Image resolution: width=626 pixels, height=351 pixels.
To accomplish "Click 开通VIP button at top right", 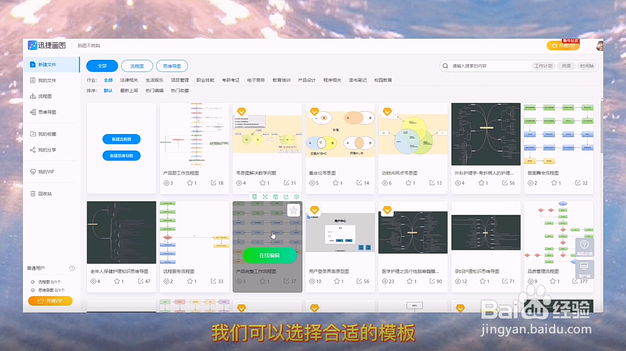I will click(x=563, y=45).
